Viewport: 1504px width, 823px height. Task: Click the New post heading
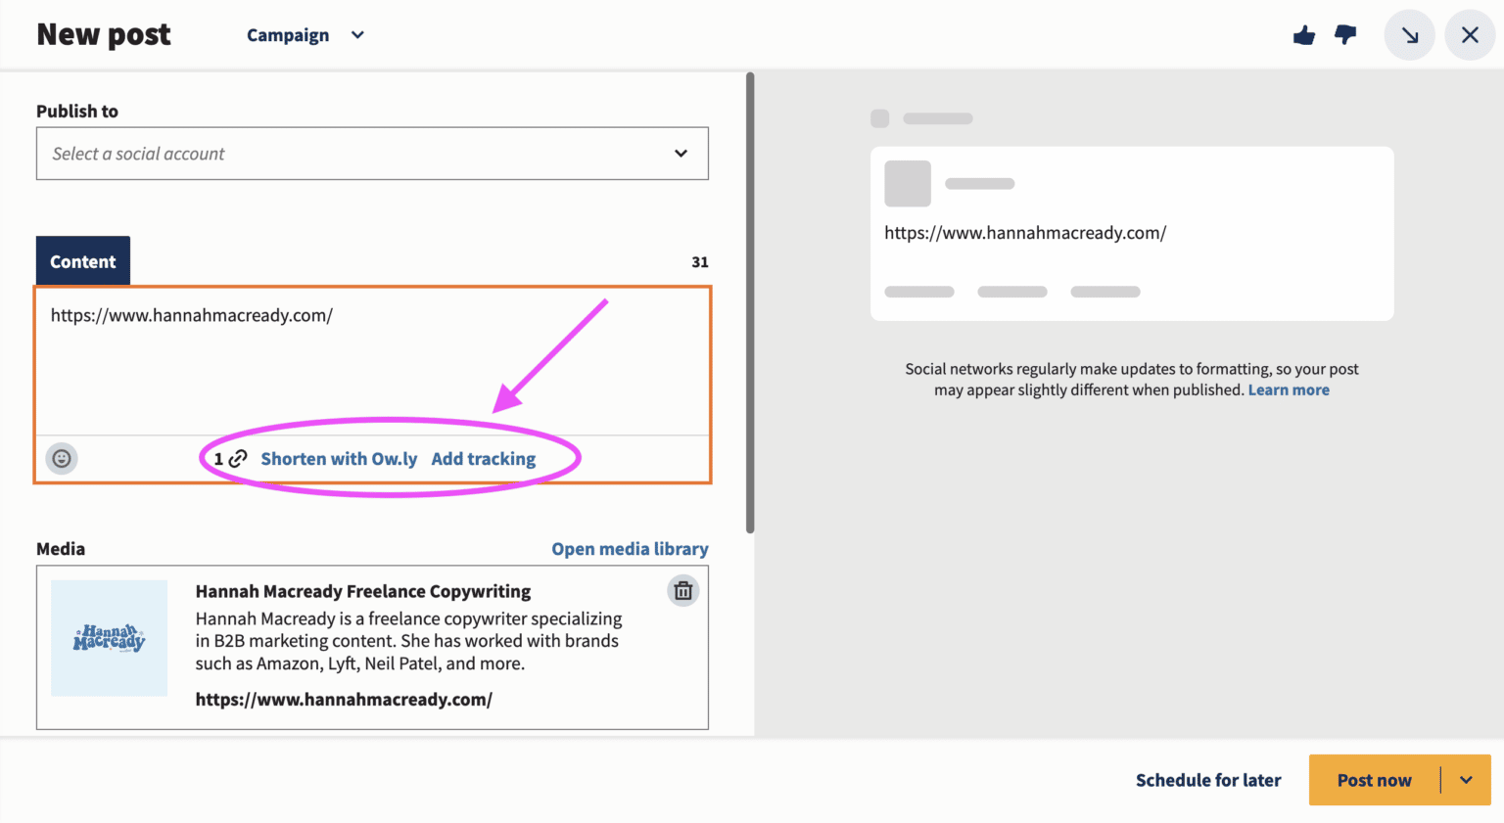104,35
